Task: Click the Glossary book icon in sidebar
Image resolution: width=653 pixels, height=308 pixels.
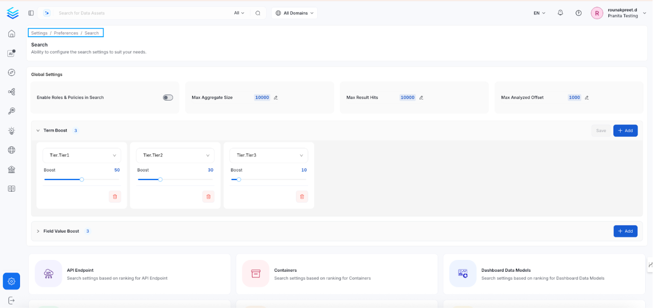Action: pos(11,188)
